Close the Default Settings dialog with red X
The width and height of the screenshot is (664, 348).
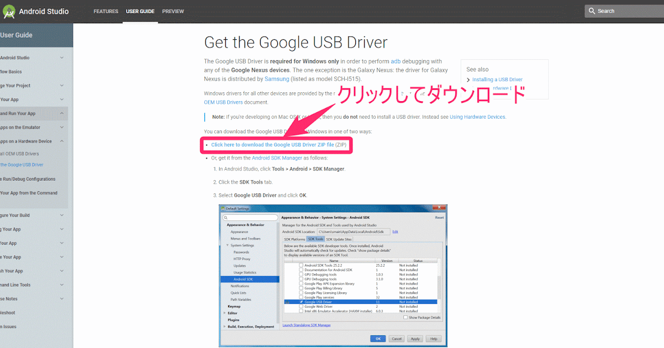click(x=439, y=207)
